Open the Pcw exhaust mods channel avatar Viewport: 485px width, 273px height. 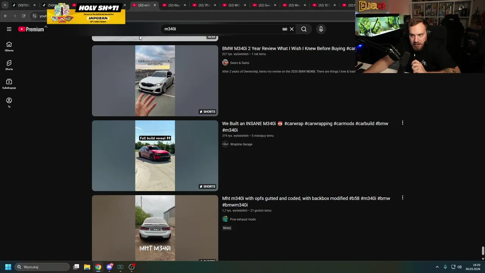pyautogui.click(x=225, y=219)
